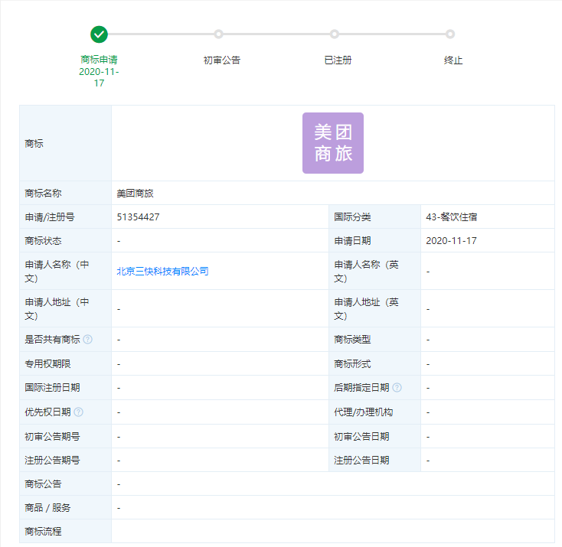Viewport: 562px width, 547px height.
Task: Click the green 商标申请 step label
Action: pyautogui.click(x=99, y=60)
